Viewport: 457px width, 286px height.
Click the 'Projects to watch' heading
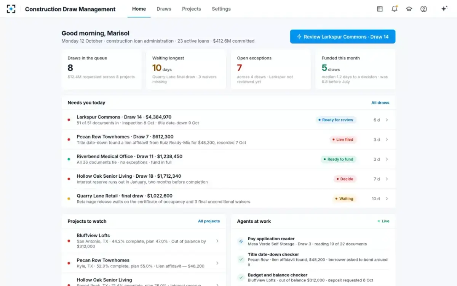click(x=87, y=221)
